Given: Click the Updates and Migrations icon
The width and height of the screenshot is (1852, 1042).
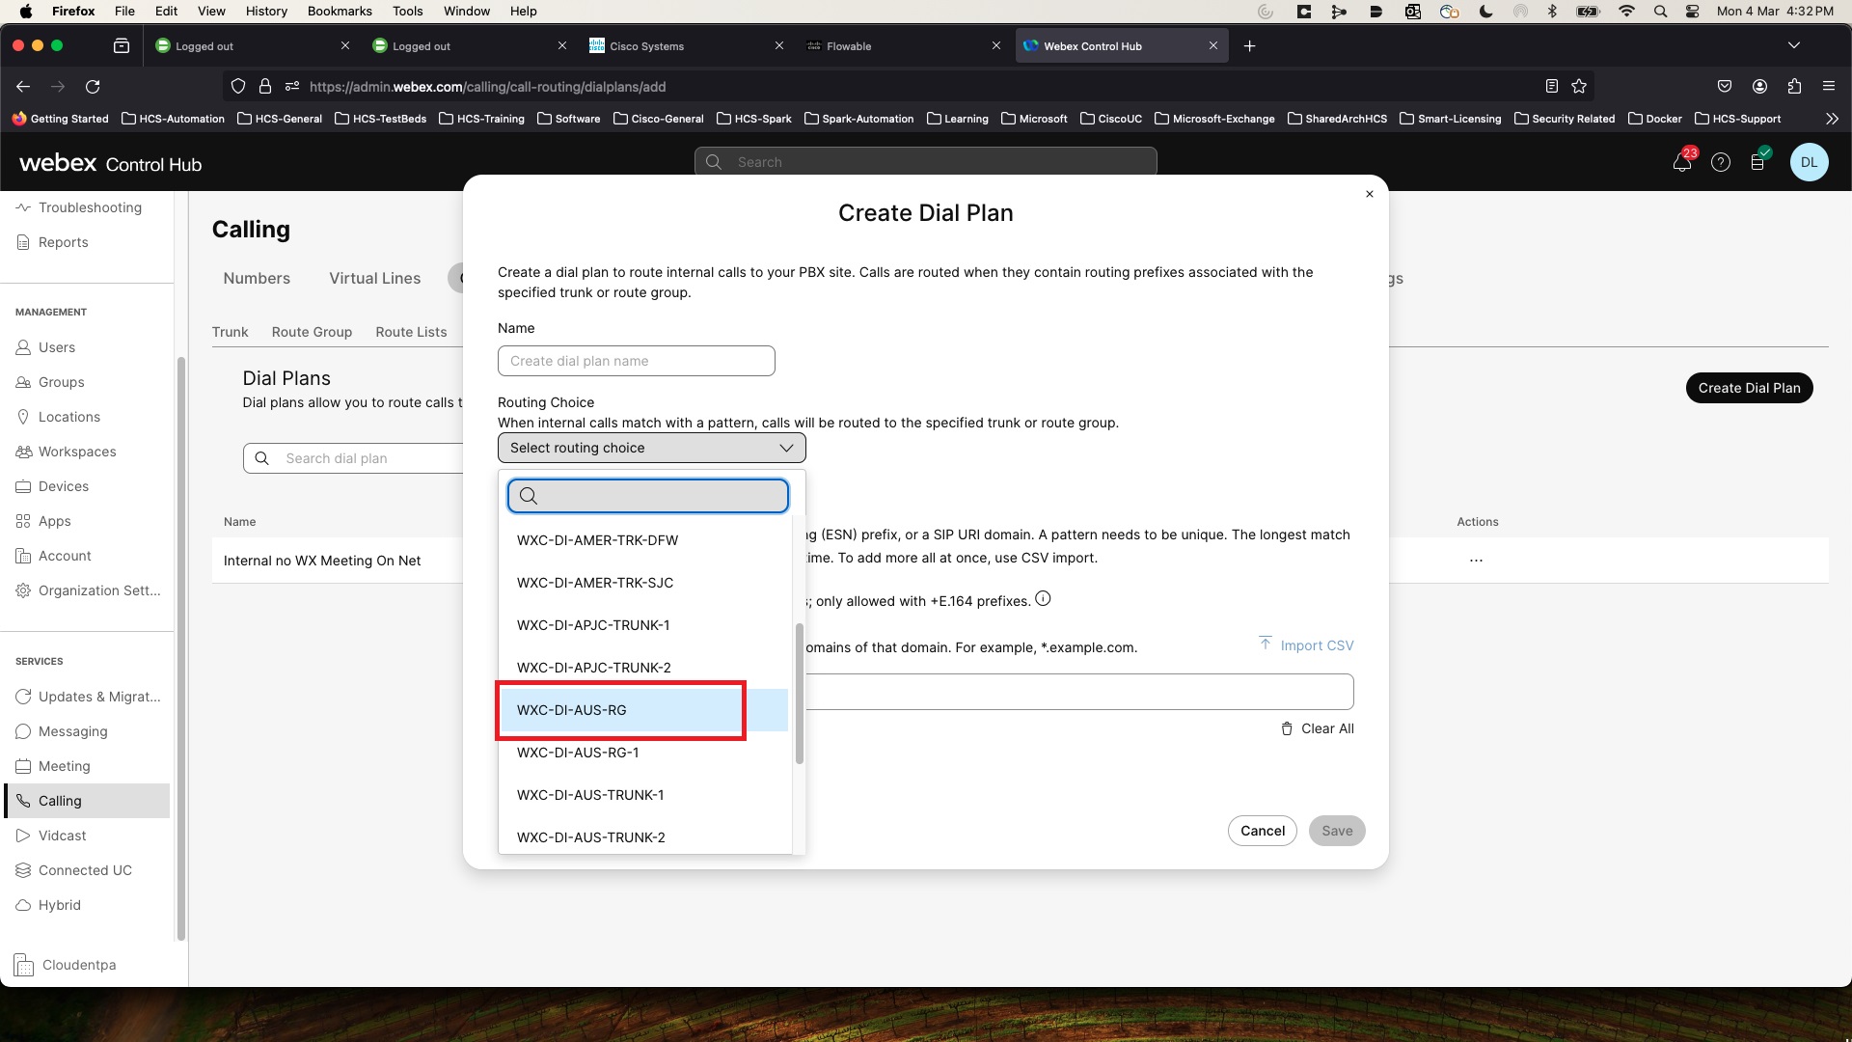Looking at the screenshot, I should [21, 698].
